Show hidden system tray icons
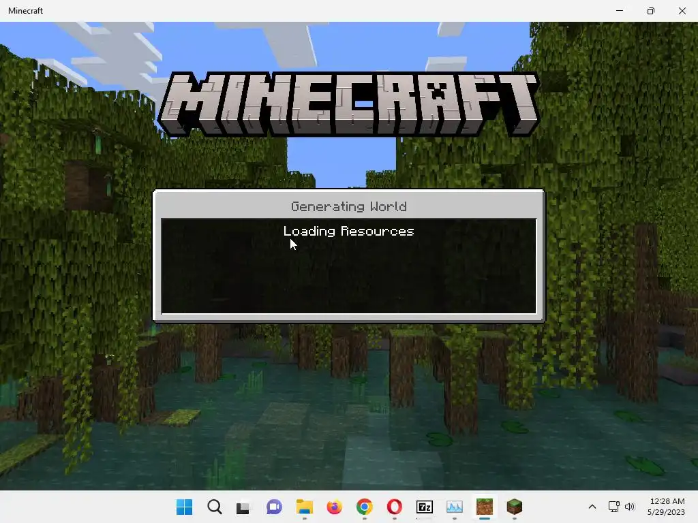The image size is (698, 523). (x=592, y=507)
